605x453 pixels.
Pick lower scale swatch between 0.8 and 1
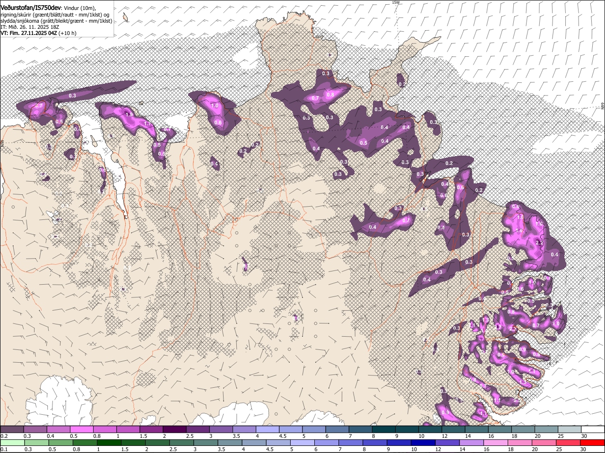point(85,443)
